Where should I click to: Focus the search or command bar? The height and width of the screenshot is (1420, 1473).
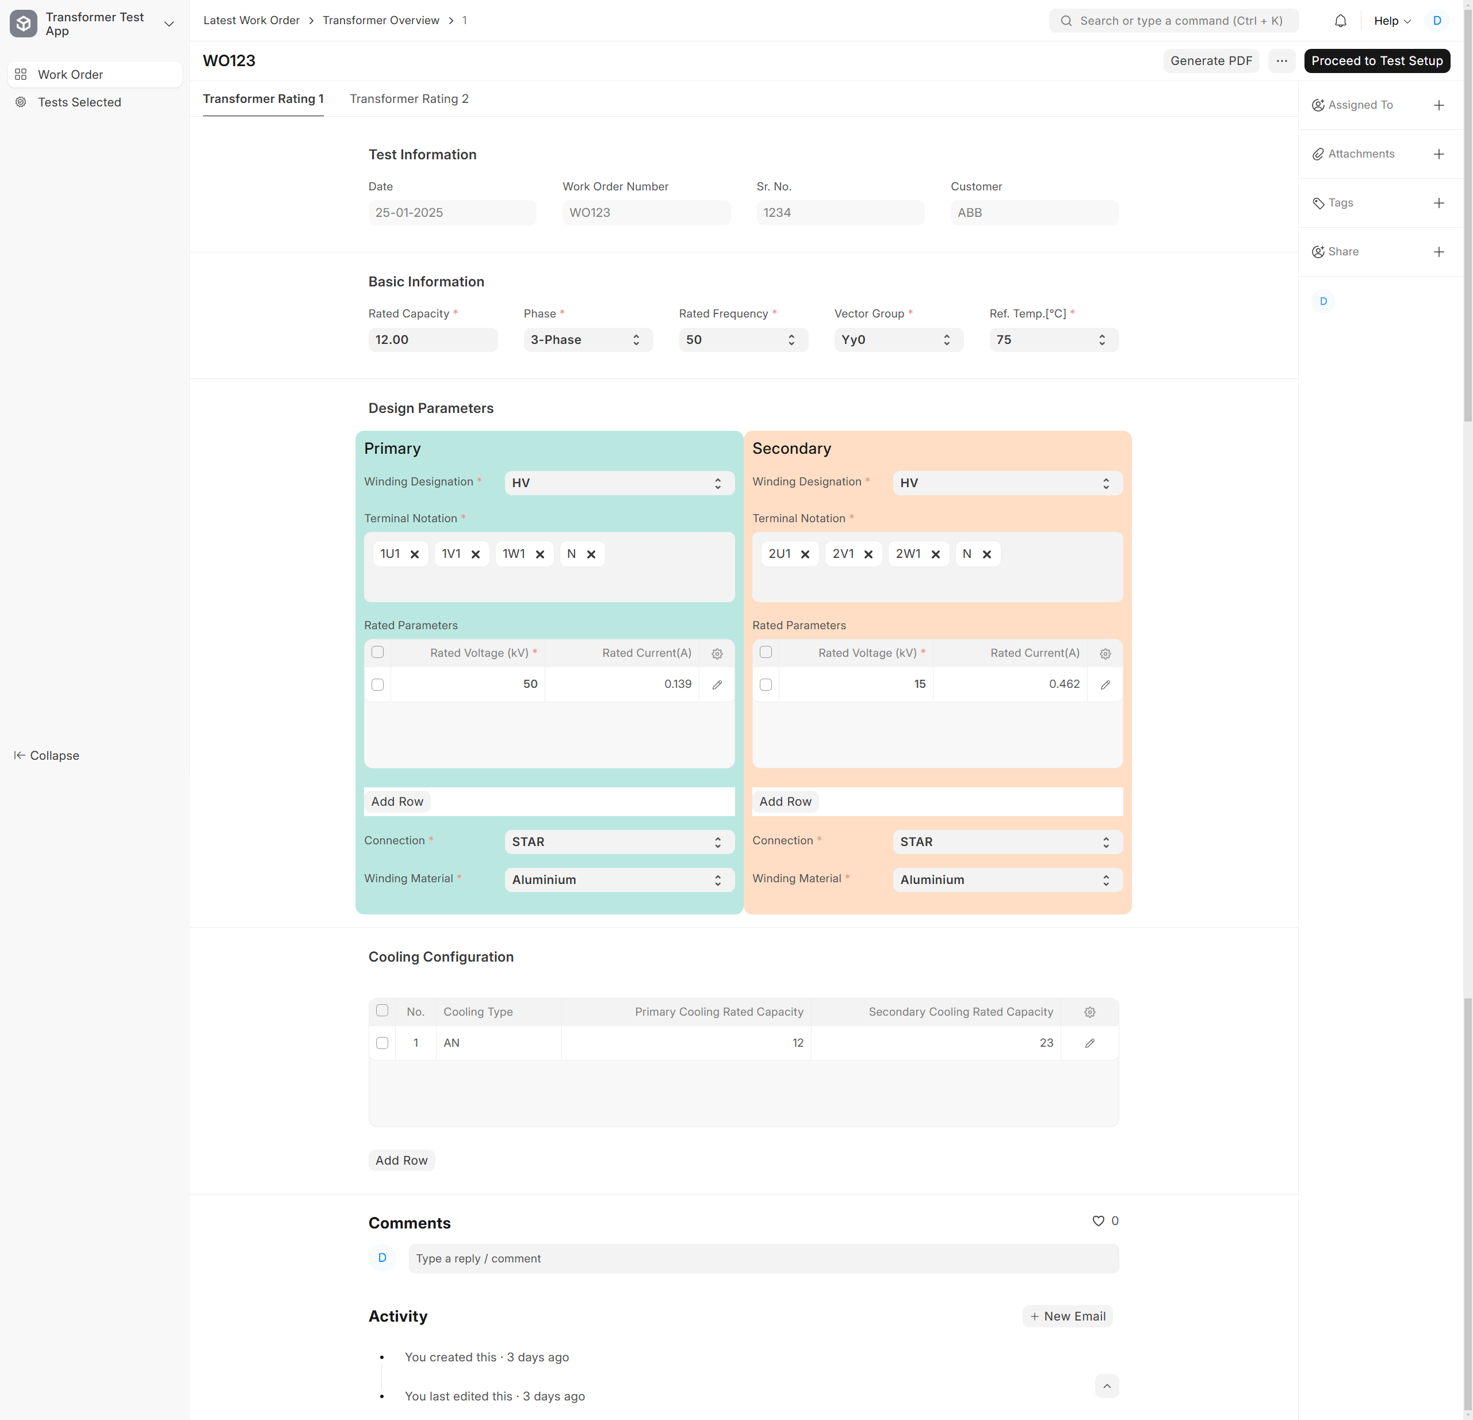coord(1173,21)
